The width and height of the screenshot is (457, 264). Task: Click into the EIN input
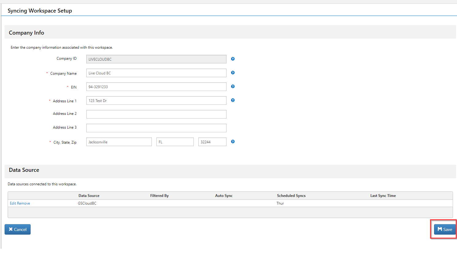pos(156,87)
